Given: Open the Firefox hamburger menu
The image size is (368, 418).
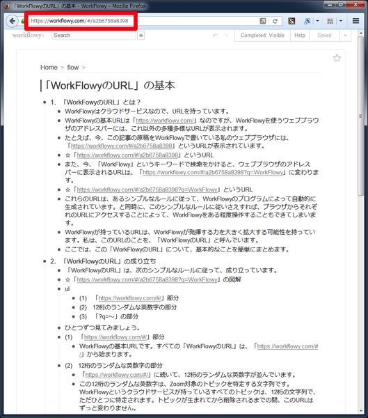Looking at the screenshot, I should click(x=355, y=21).
